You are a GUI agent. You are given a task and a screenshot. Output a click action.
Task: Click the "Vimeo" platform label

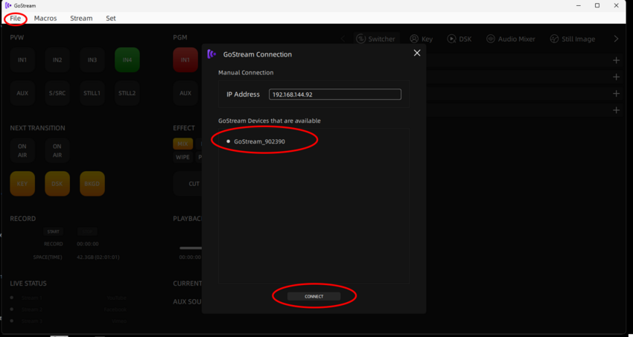[x=119, y=321]
